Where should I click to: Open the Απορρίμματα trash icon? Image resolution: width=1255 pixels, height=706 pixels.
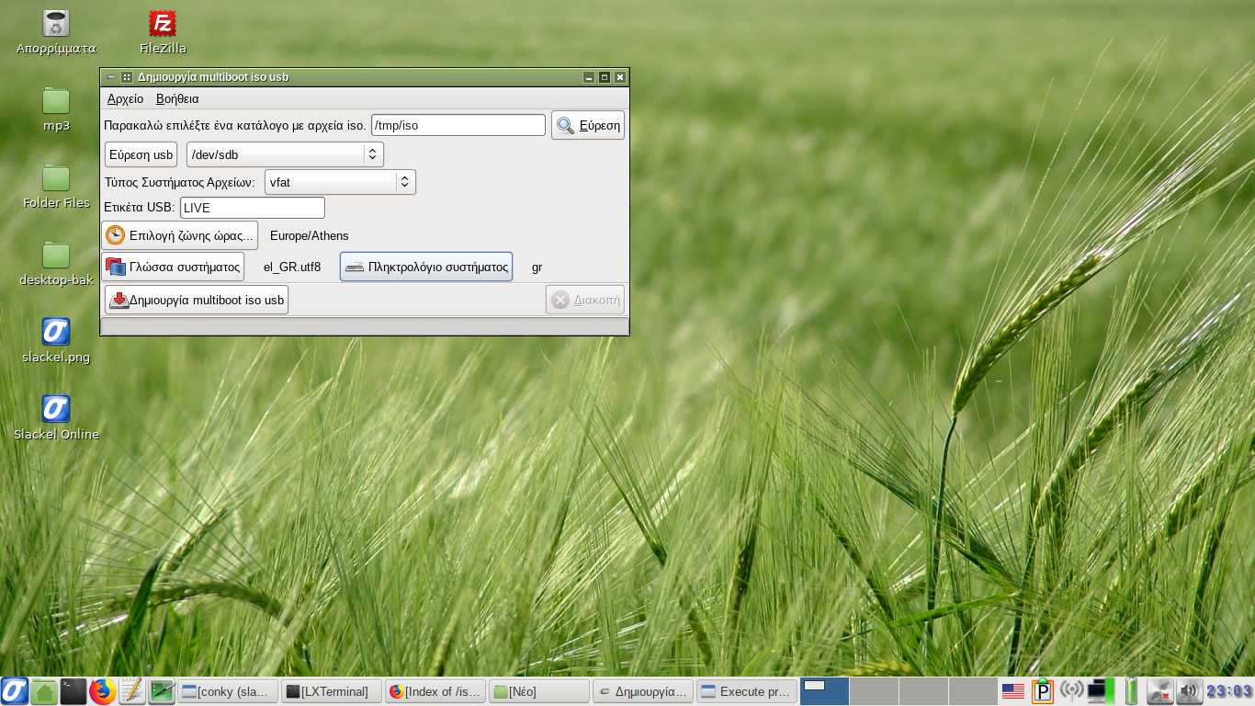point(56,25)
